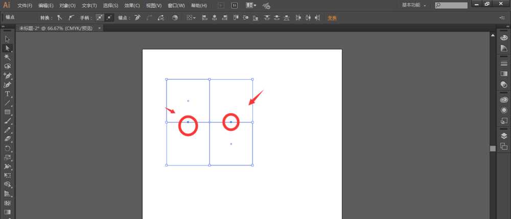Convert selected anchor points to smooth
This screenshot has width=511, height=219.
point(71,17)
